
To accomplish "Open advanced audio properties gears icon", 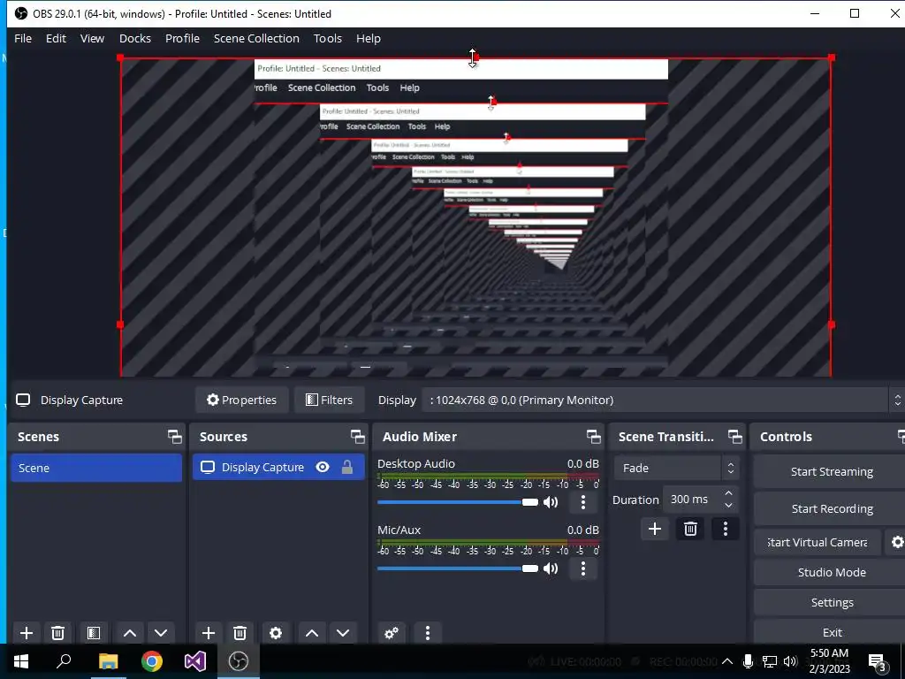I will point(392,633).
